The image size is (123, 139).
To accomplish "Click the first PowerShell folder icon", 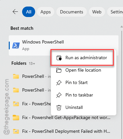I will (x=16, y=77).
